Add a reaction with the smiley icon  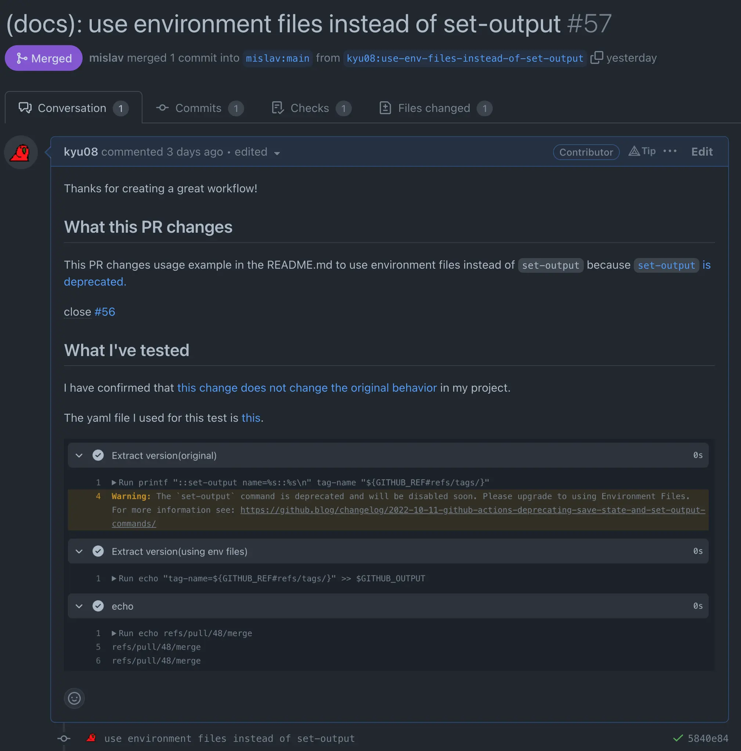point(74,698)
